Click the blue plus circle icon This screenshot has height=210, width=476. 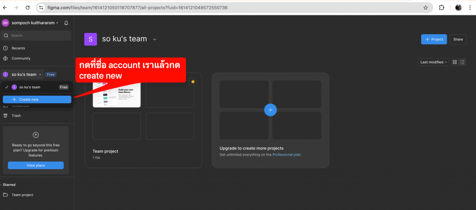pyautogui.click(x=271, y=110)
